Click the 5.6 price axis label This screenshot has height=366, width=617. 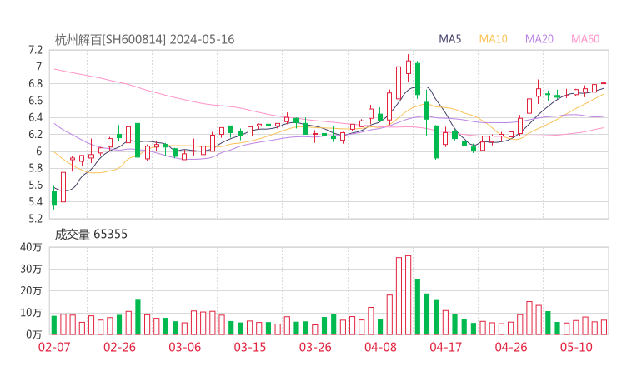(35, 185)
